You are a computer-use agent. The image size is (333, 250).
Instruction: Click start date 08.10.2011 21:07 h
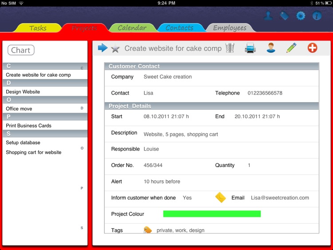[x=166, y=116]
